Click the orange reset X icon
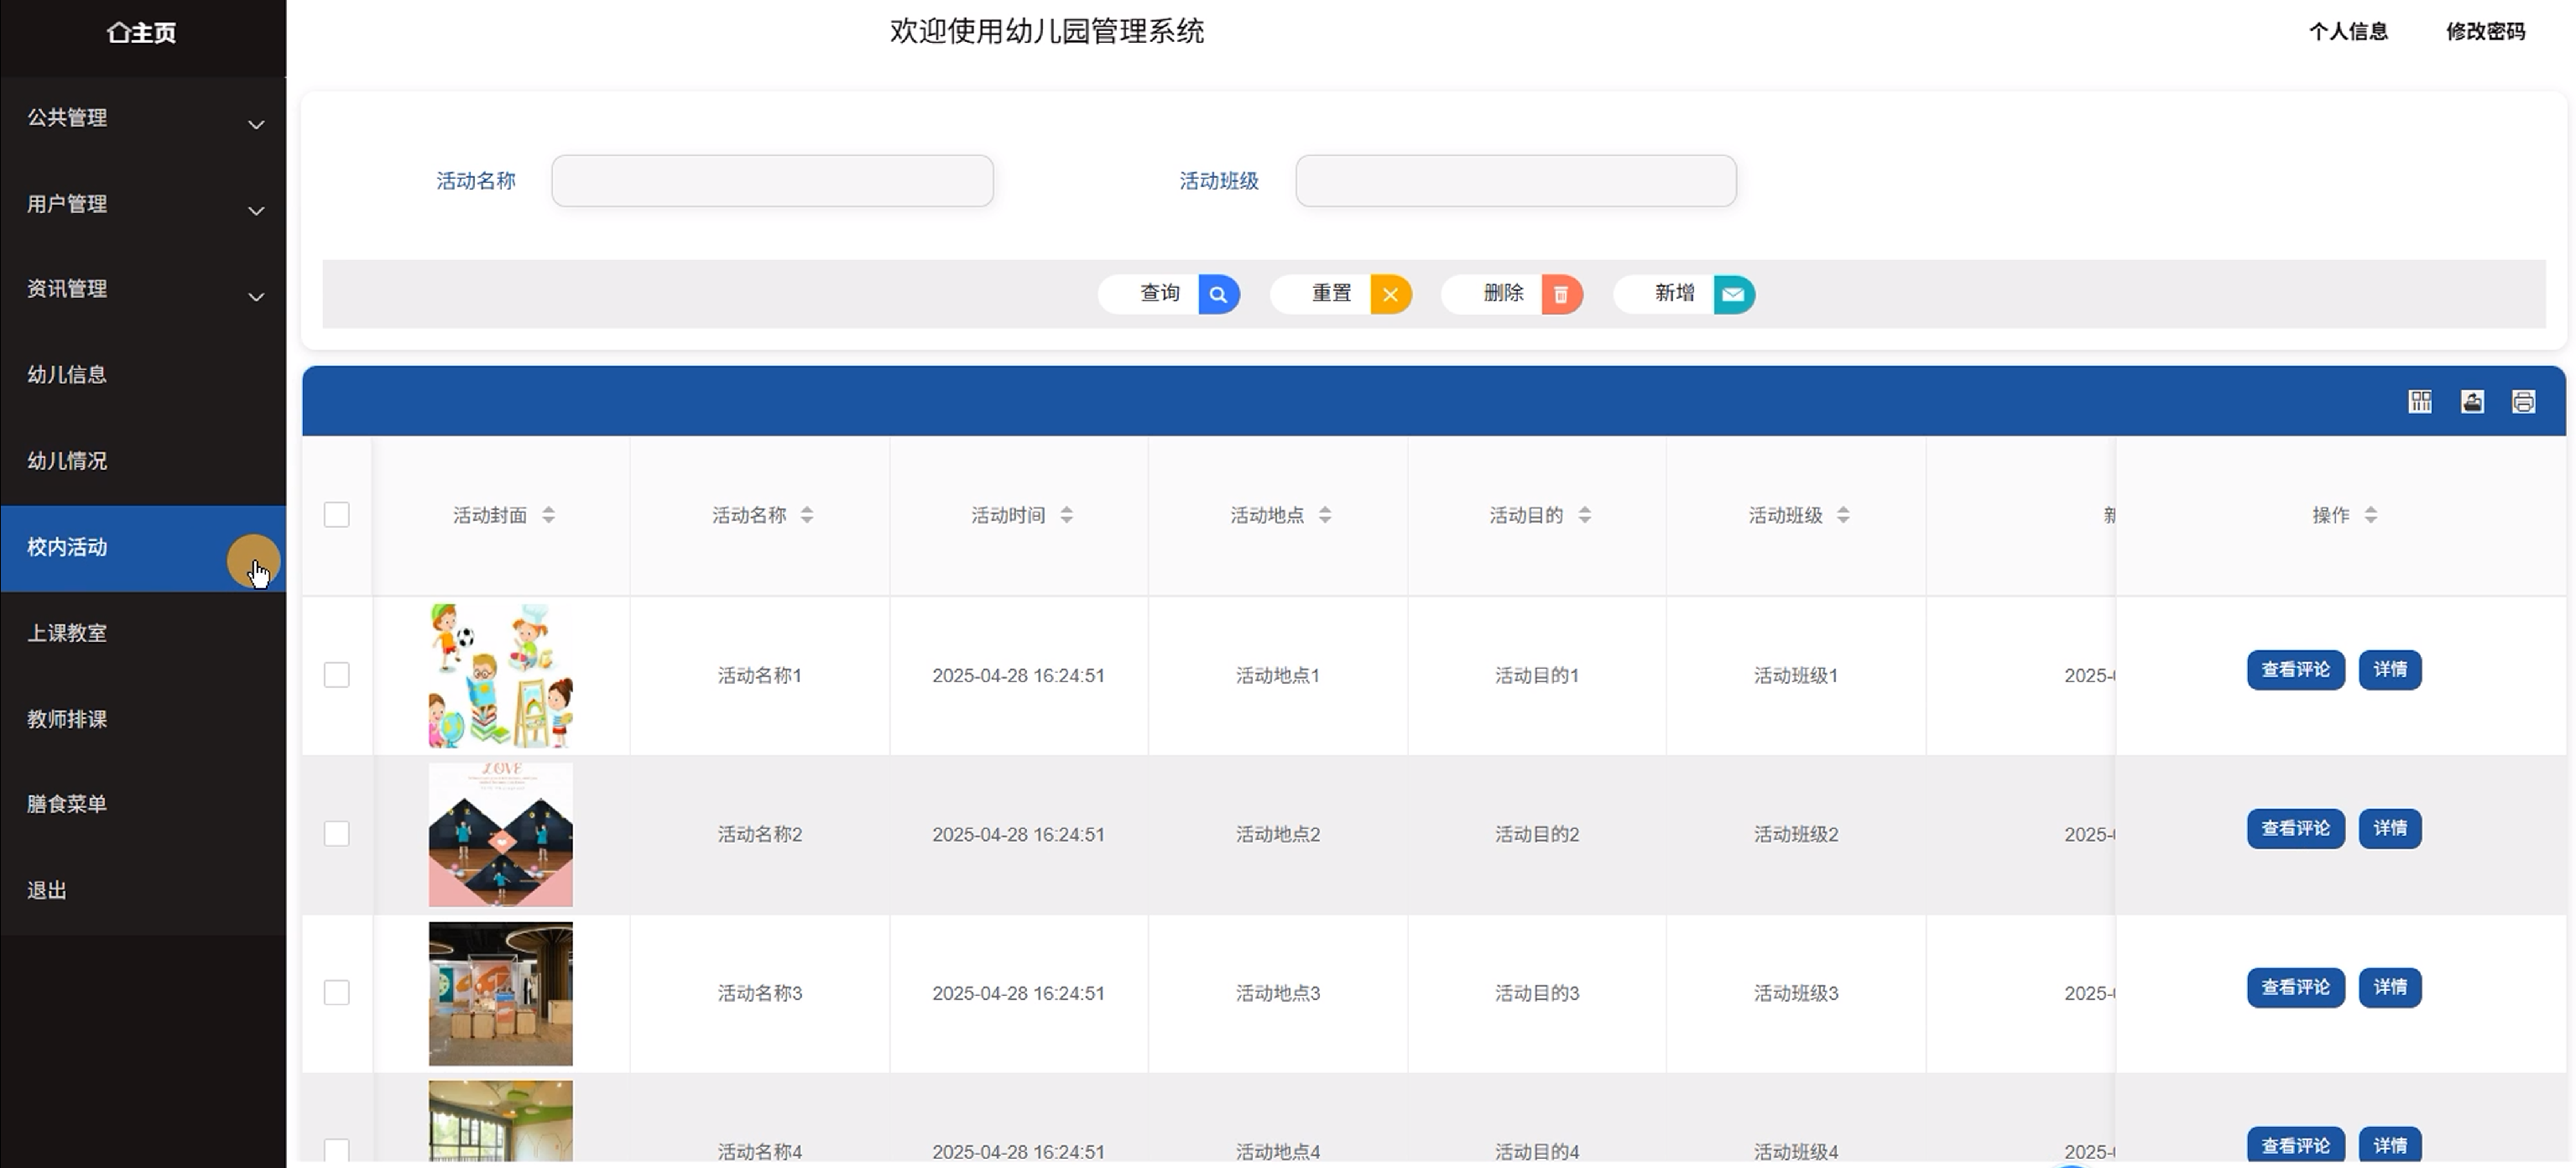This screenshot has width=2576, height=1168. 1390,294
